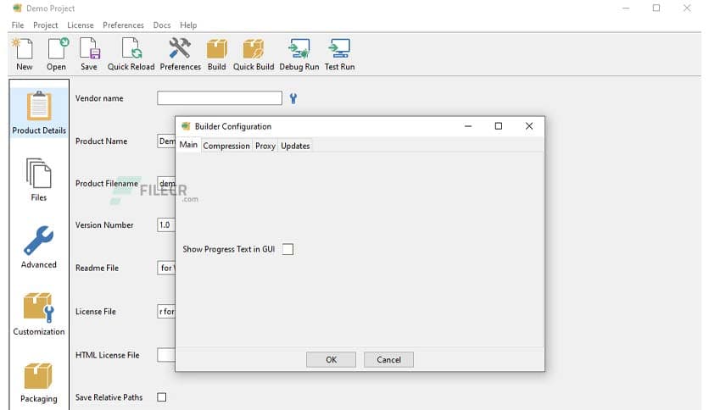Minimize the Builder Configuration dialog
709x410 pixels.
coord(468,126)
